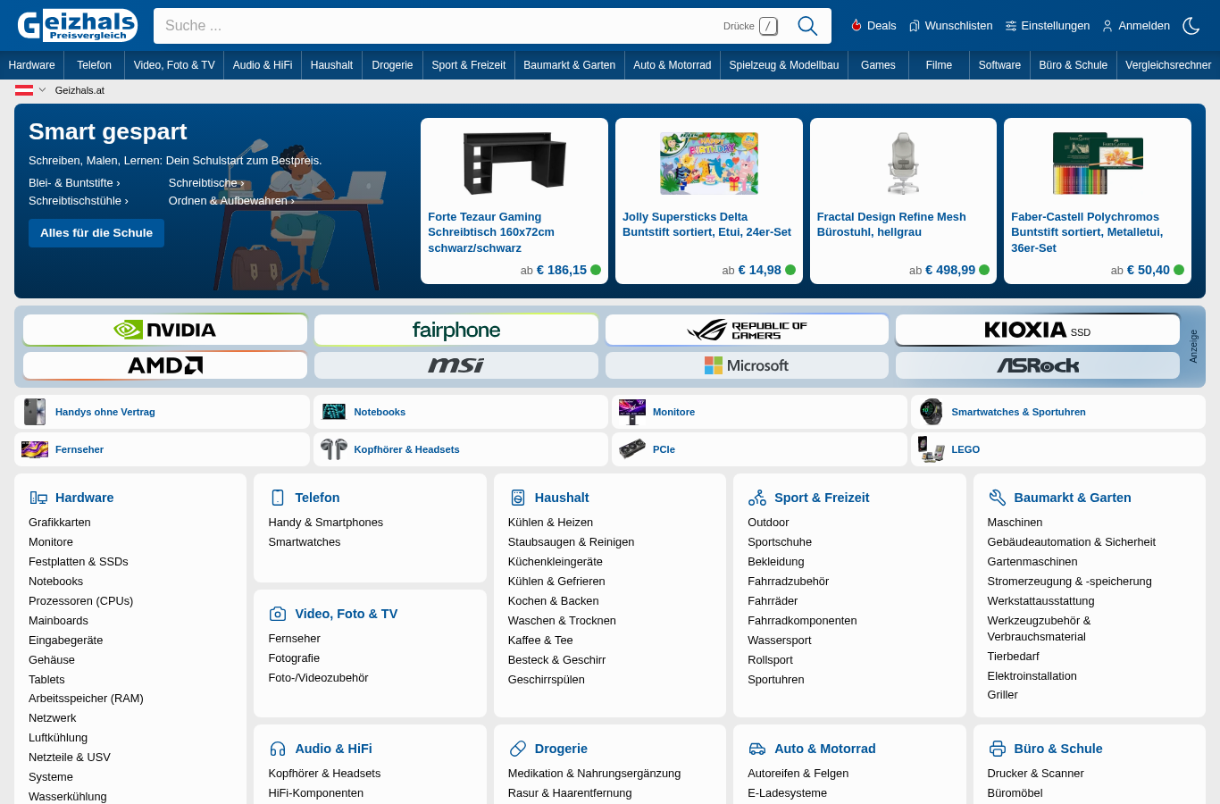Click the Fernseher TV thumbnail
1220x804 pixels.
coord(35,449)
